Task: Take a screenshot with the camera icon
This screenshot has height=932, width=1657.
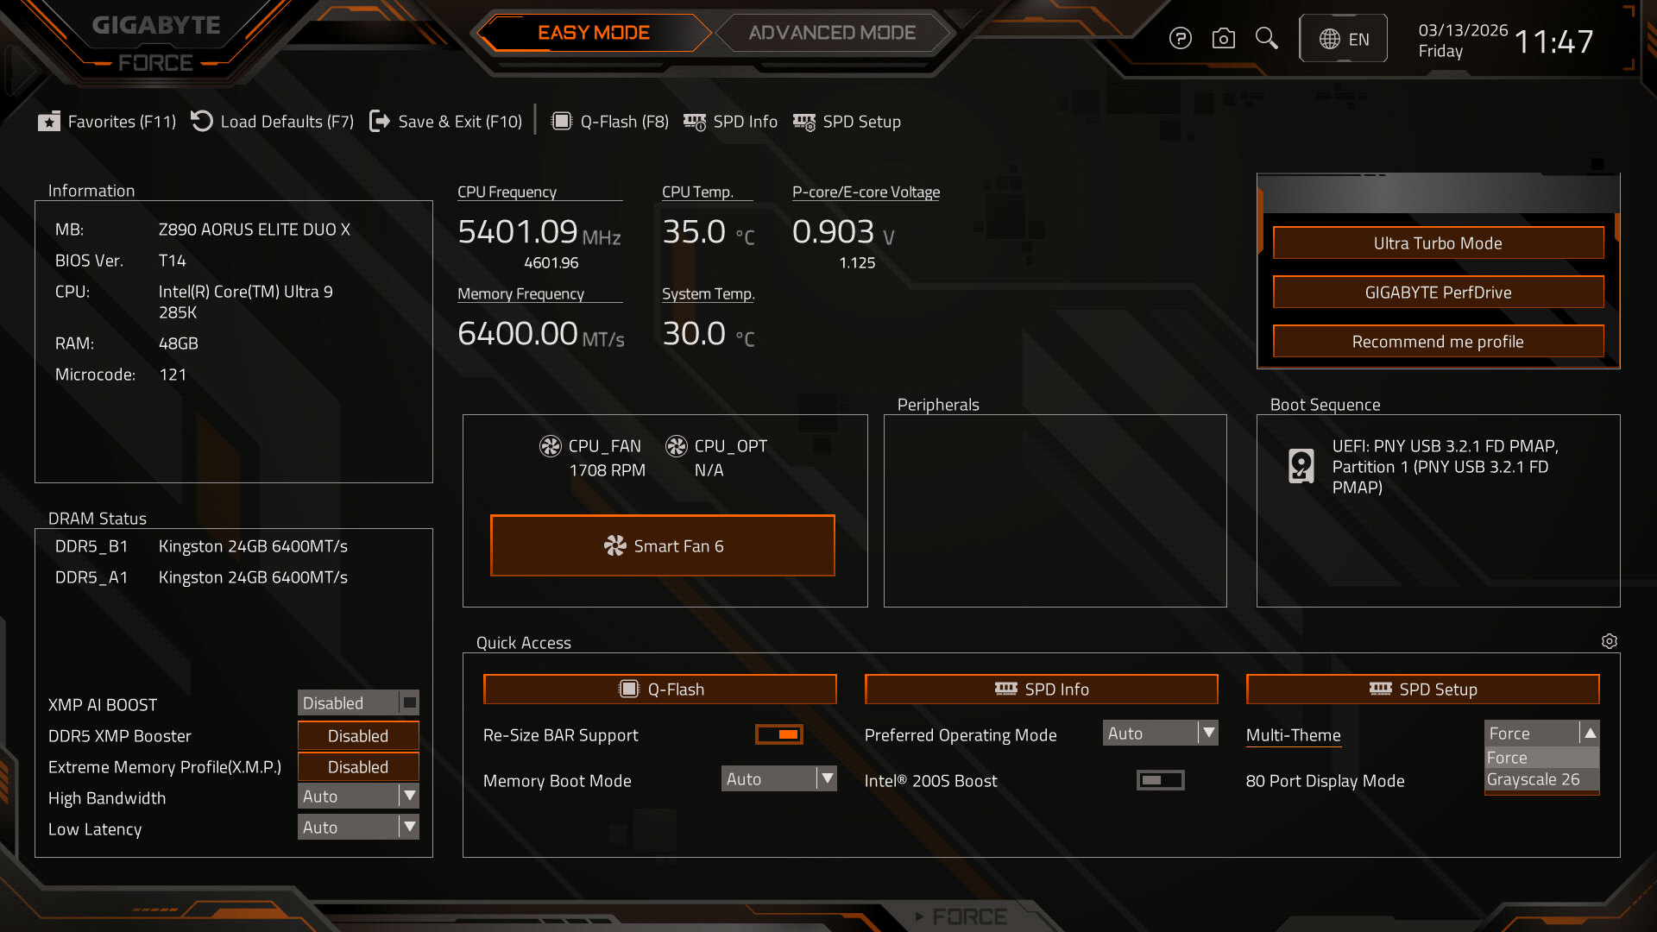Action: [x=1223, y=39]
